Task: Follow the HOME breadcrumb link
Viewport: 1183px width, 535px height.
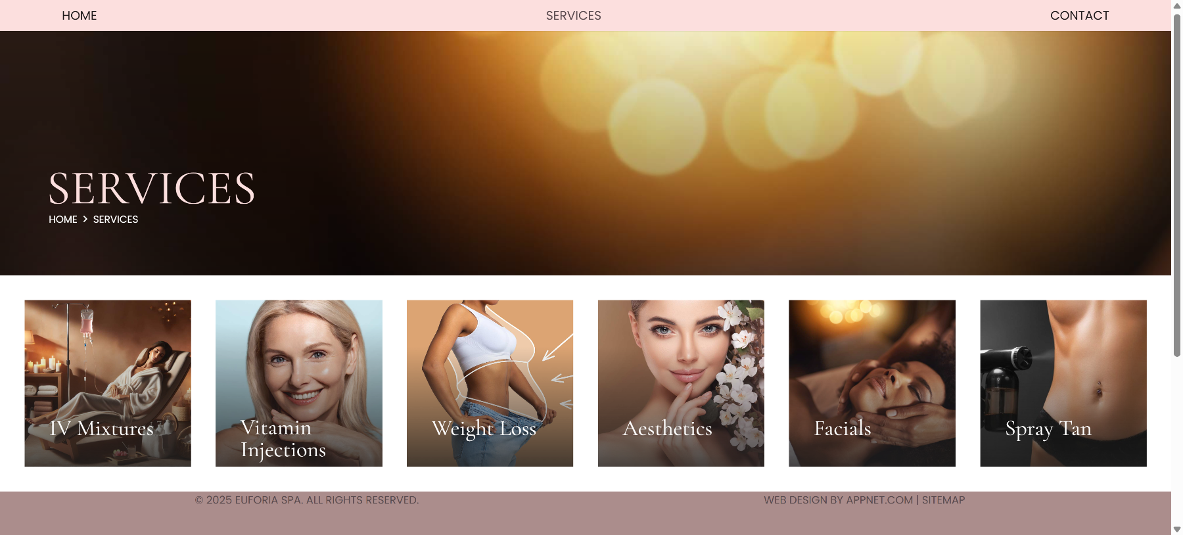Action: pos(63,220)
